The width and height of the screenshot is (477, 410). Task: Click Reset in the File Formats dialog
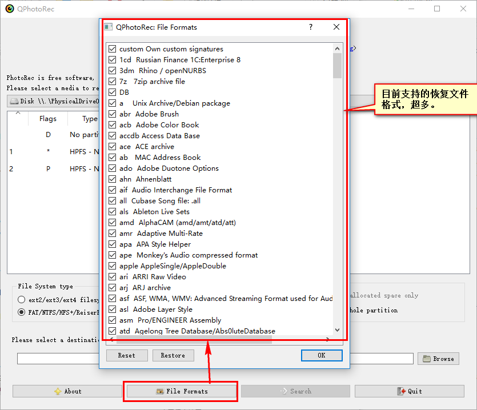point(127,355)
